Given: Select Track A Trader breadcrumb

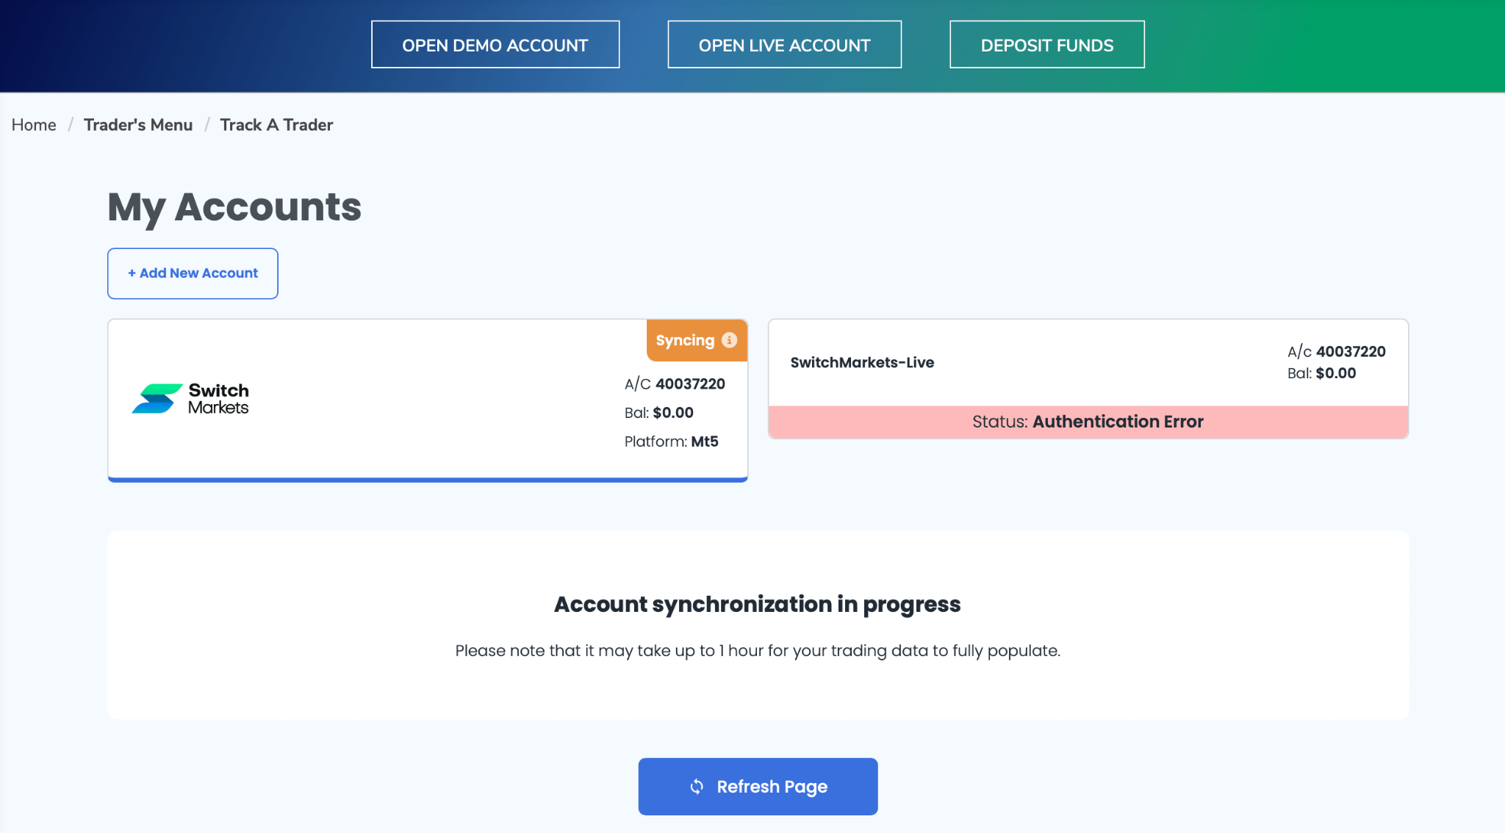Looking at the screenshot, I should click(x=276, y=125).
